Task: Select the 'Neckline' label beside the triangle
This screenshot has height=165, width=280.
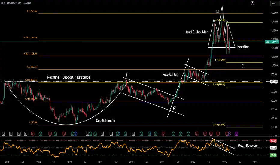Action: [243, 47]
